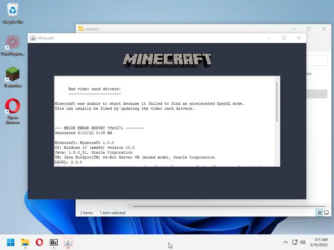Viewport: 334px width, 250px height.
Task: Switch versions window to details view
Action: (x=320, y=213)
